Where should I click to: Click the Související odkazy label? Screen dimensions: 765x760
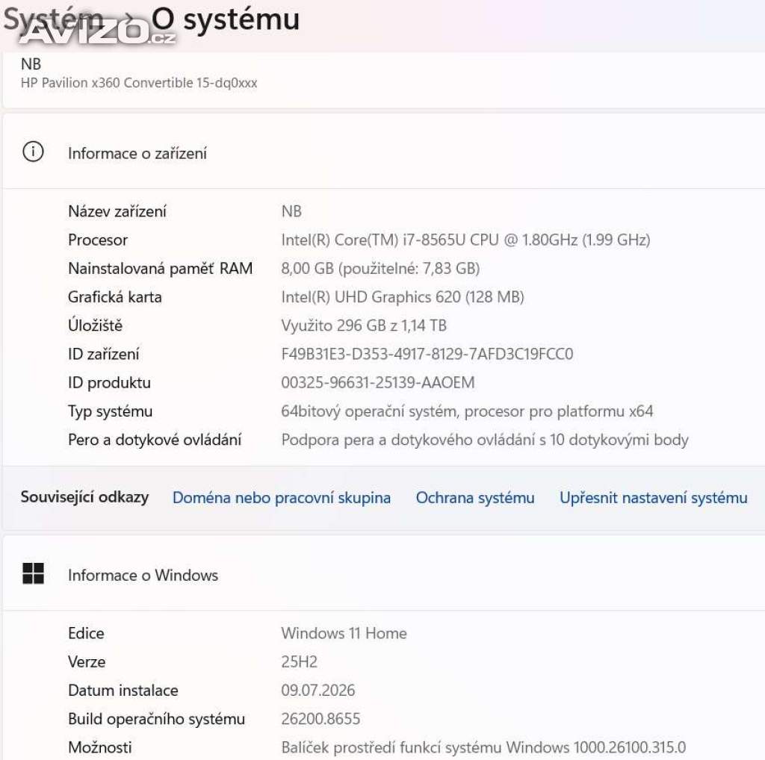pos(85,497)
